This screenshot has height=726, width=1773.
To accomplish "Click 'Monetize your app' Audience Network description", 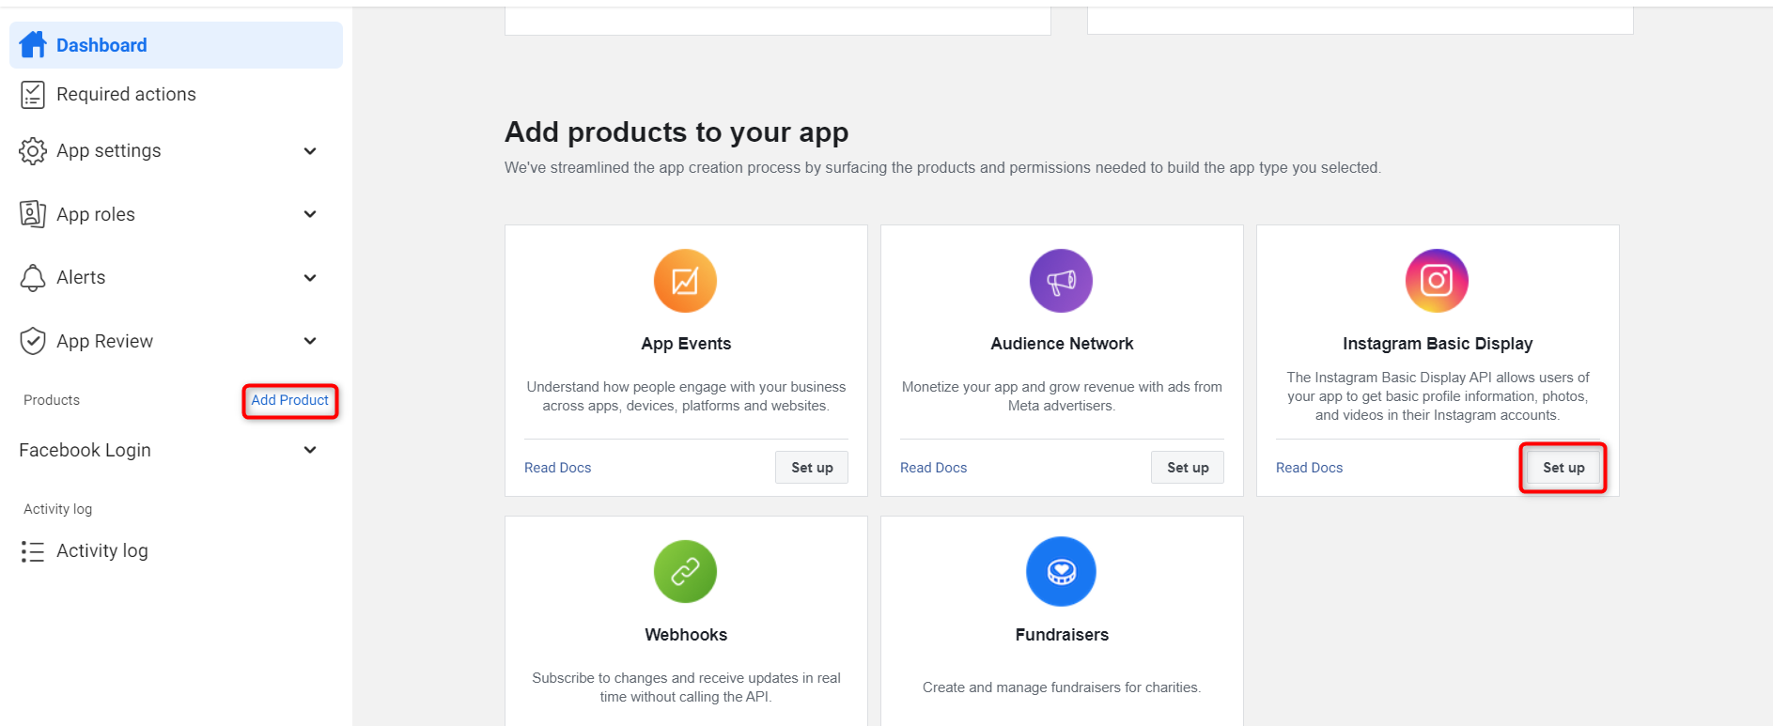I will (1062, 396).
